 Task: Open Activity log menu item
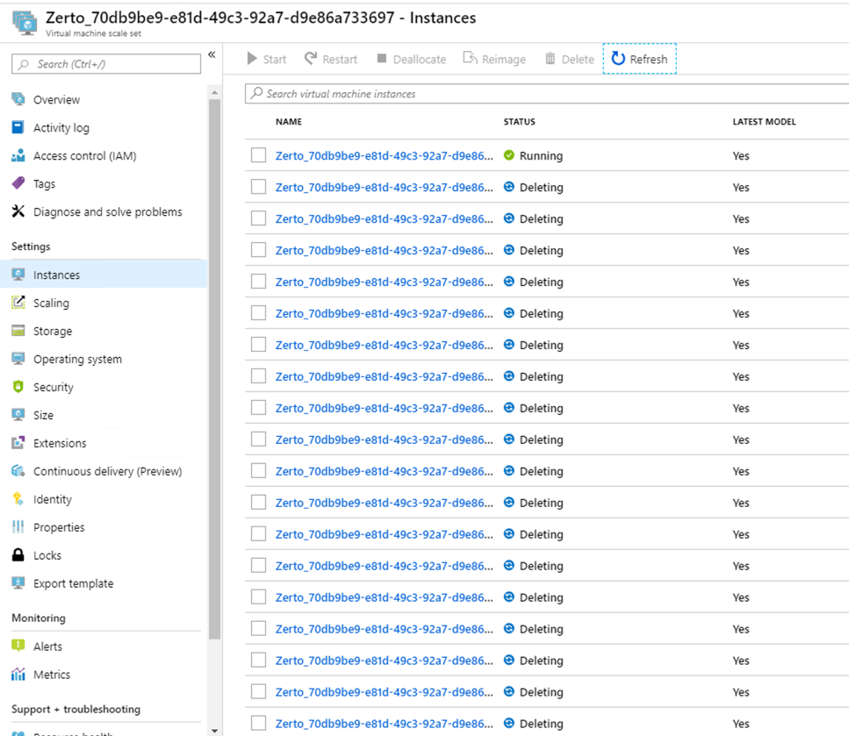pos(61,128)
